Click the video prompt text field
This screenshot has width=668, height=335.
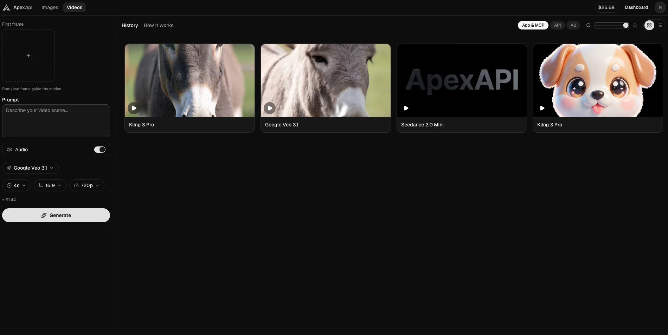point(56,121)
